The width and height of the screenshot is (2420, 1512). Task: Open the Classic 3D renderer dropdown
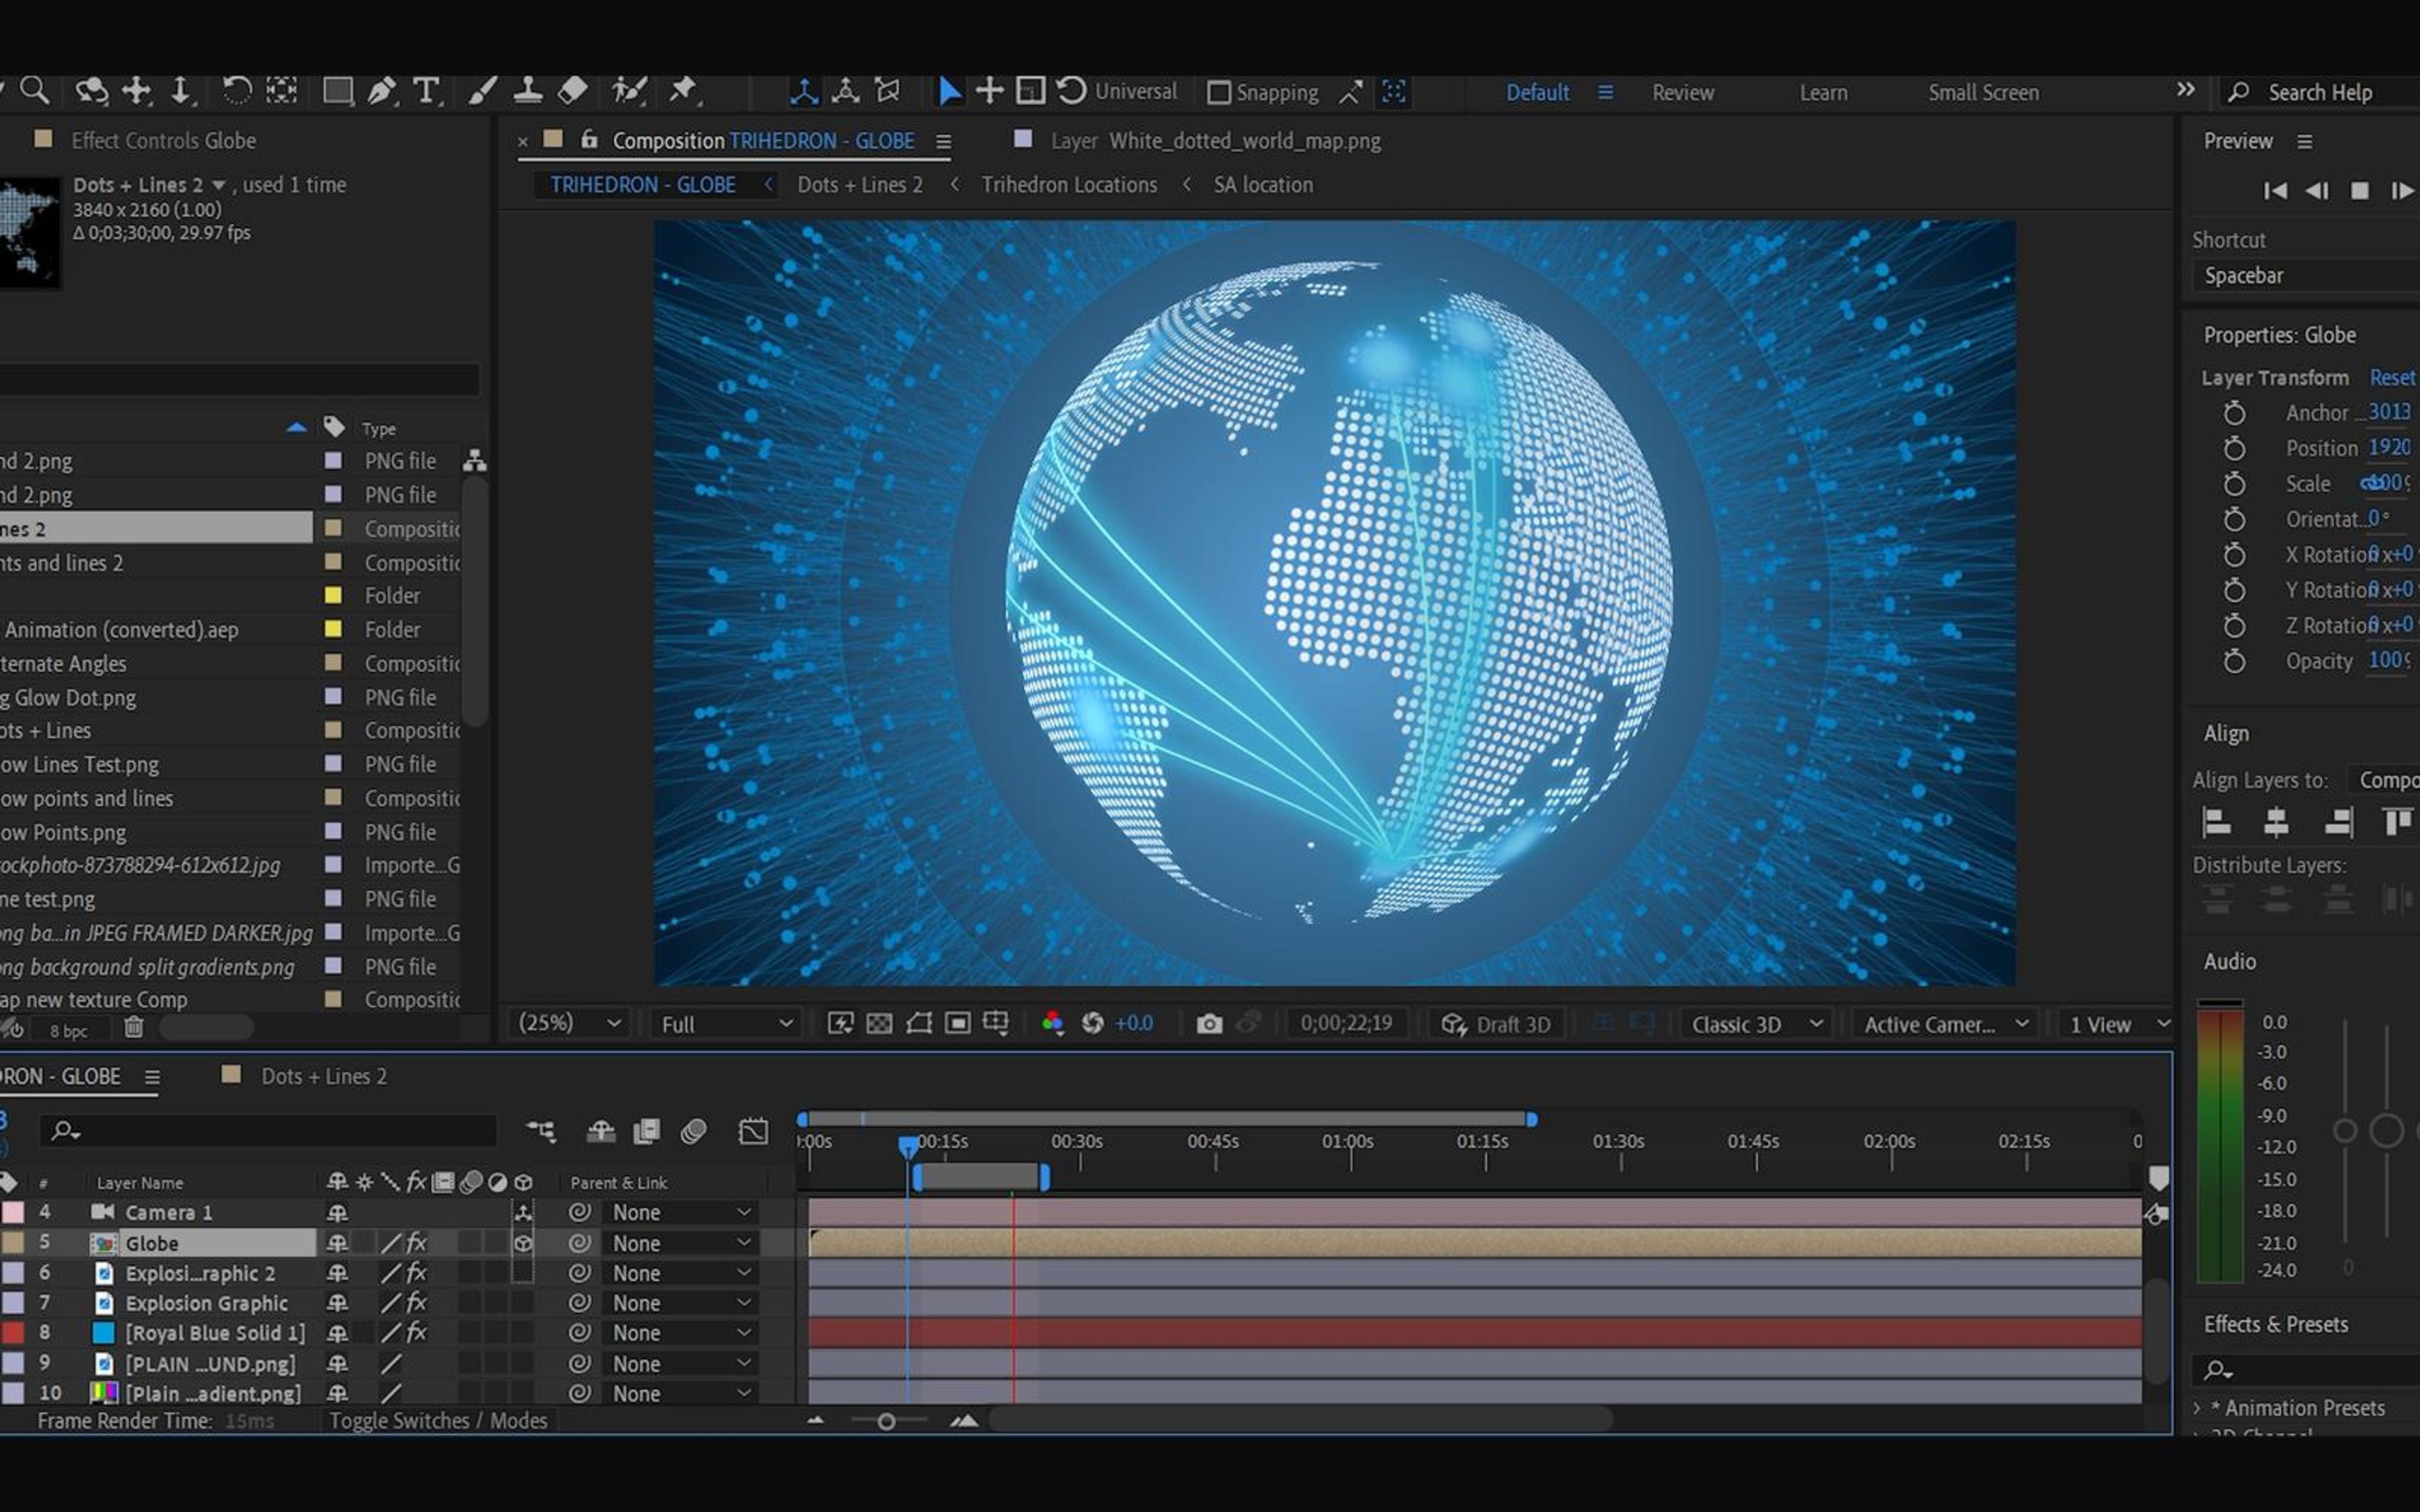point(1756,1024)
